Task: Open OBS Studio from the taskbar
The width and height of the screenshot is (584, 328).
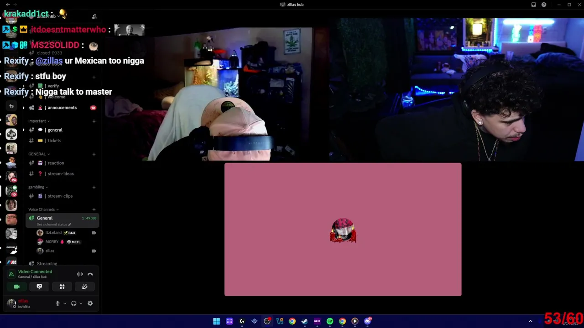Action: [x=267, y=321]
